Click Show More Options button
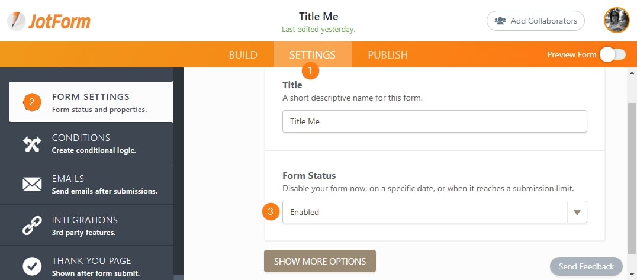Viewport: 637px width, 280px height. [320, 261]
